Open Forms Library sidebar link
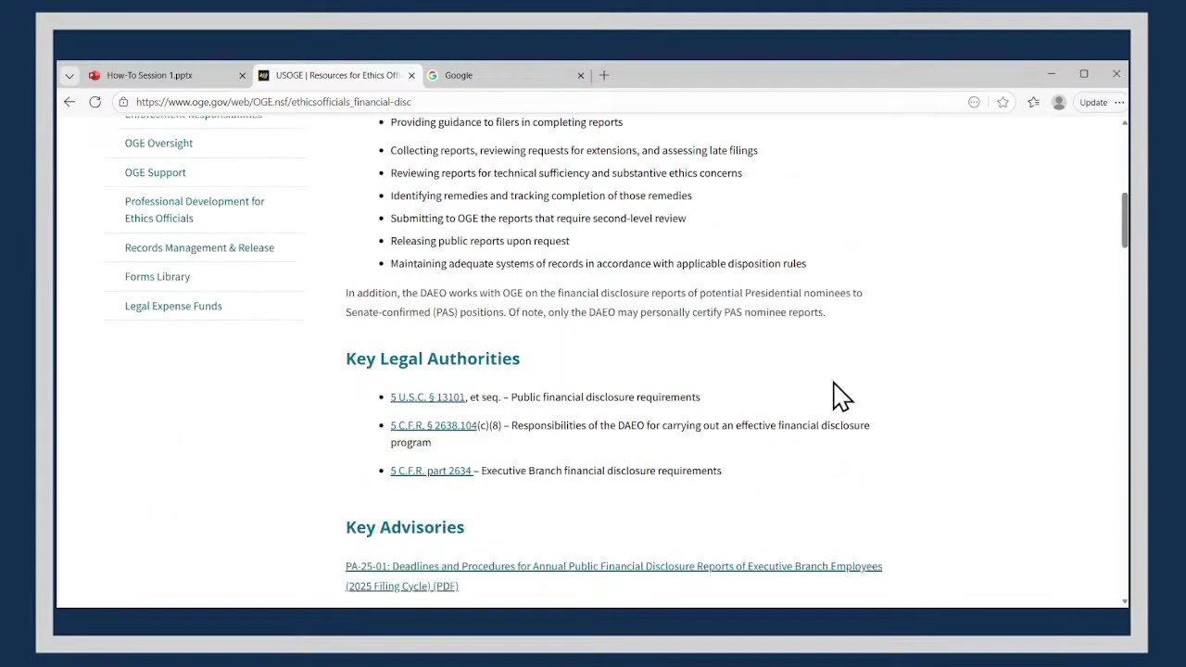 158,277
